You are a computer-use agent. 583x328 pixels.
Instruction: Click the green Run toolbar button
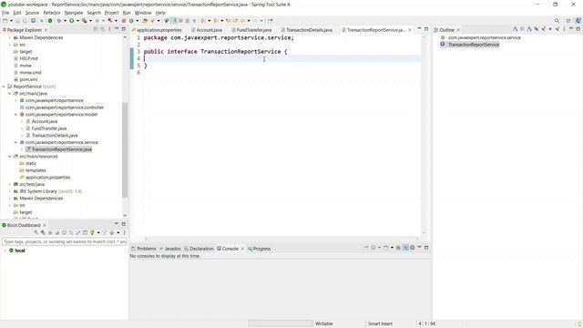tap(71, 21)
